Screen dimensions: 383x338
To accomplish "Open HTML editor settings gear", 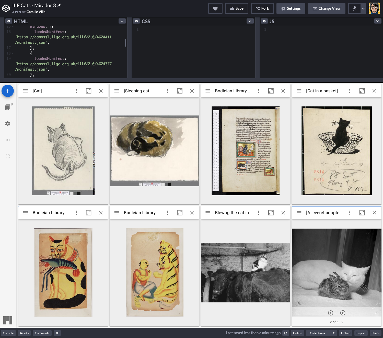I will coord(9,21).
